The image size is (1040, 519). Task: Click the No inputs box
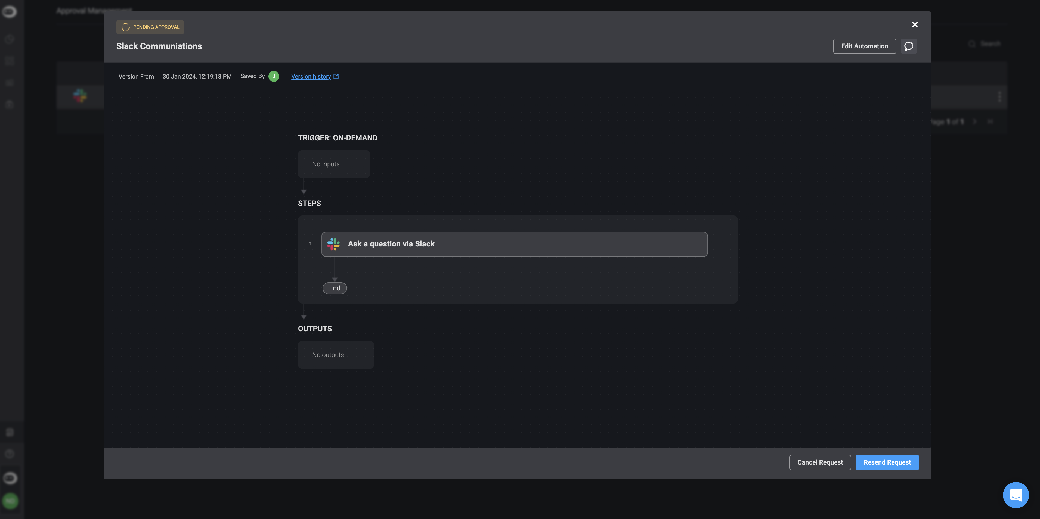coord(334,164)
